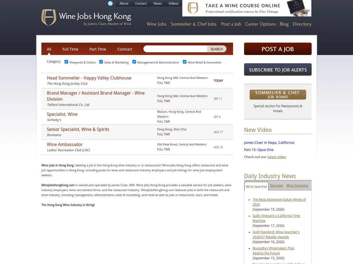Click the Wine Jobs Hong Kong logo
This screenshot has width=353, height=264.
coord(86,18)
